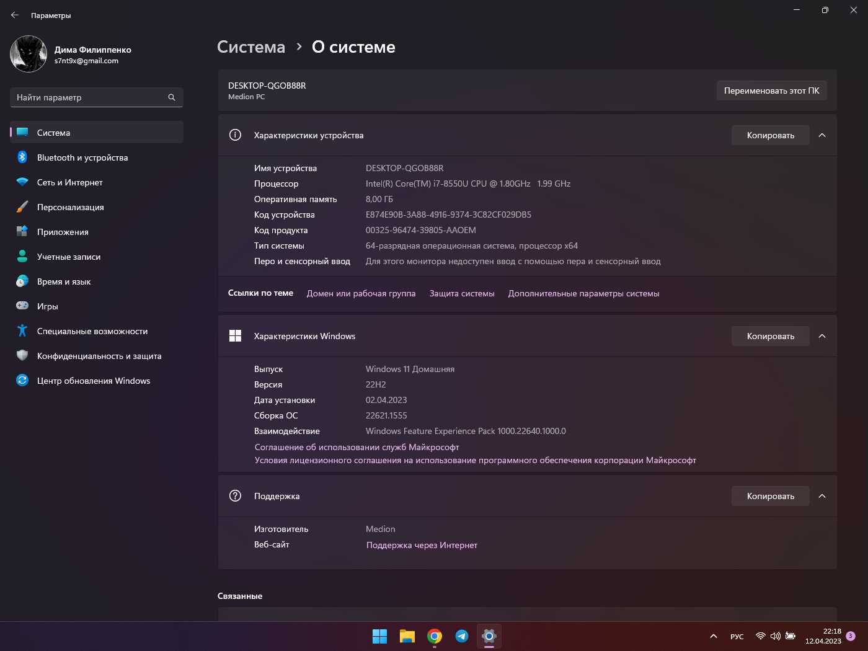Viewport: 868px width, 651px height.
Task: Open Центр обновления Windows update icon
Action: click(22, 380)
